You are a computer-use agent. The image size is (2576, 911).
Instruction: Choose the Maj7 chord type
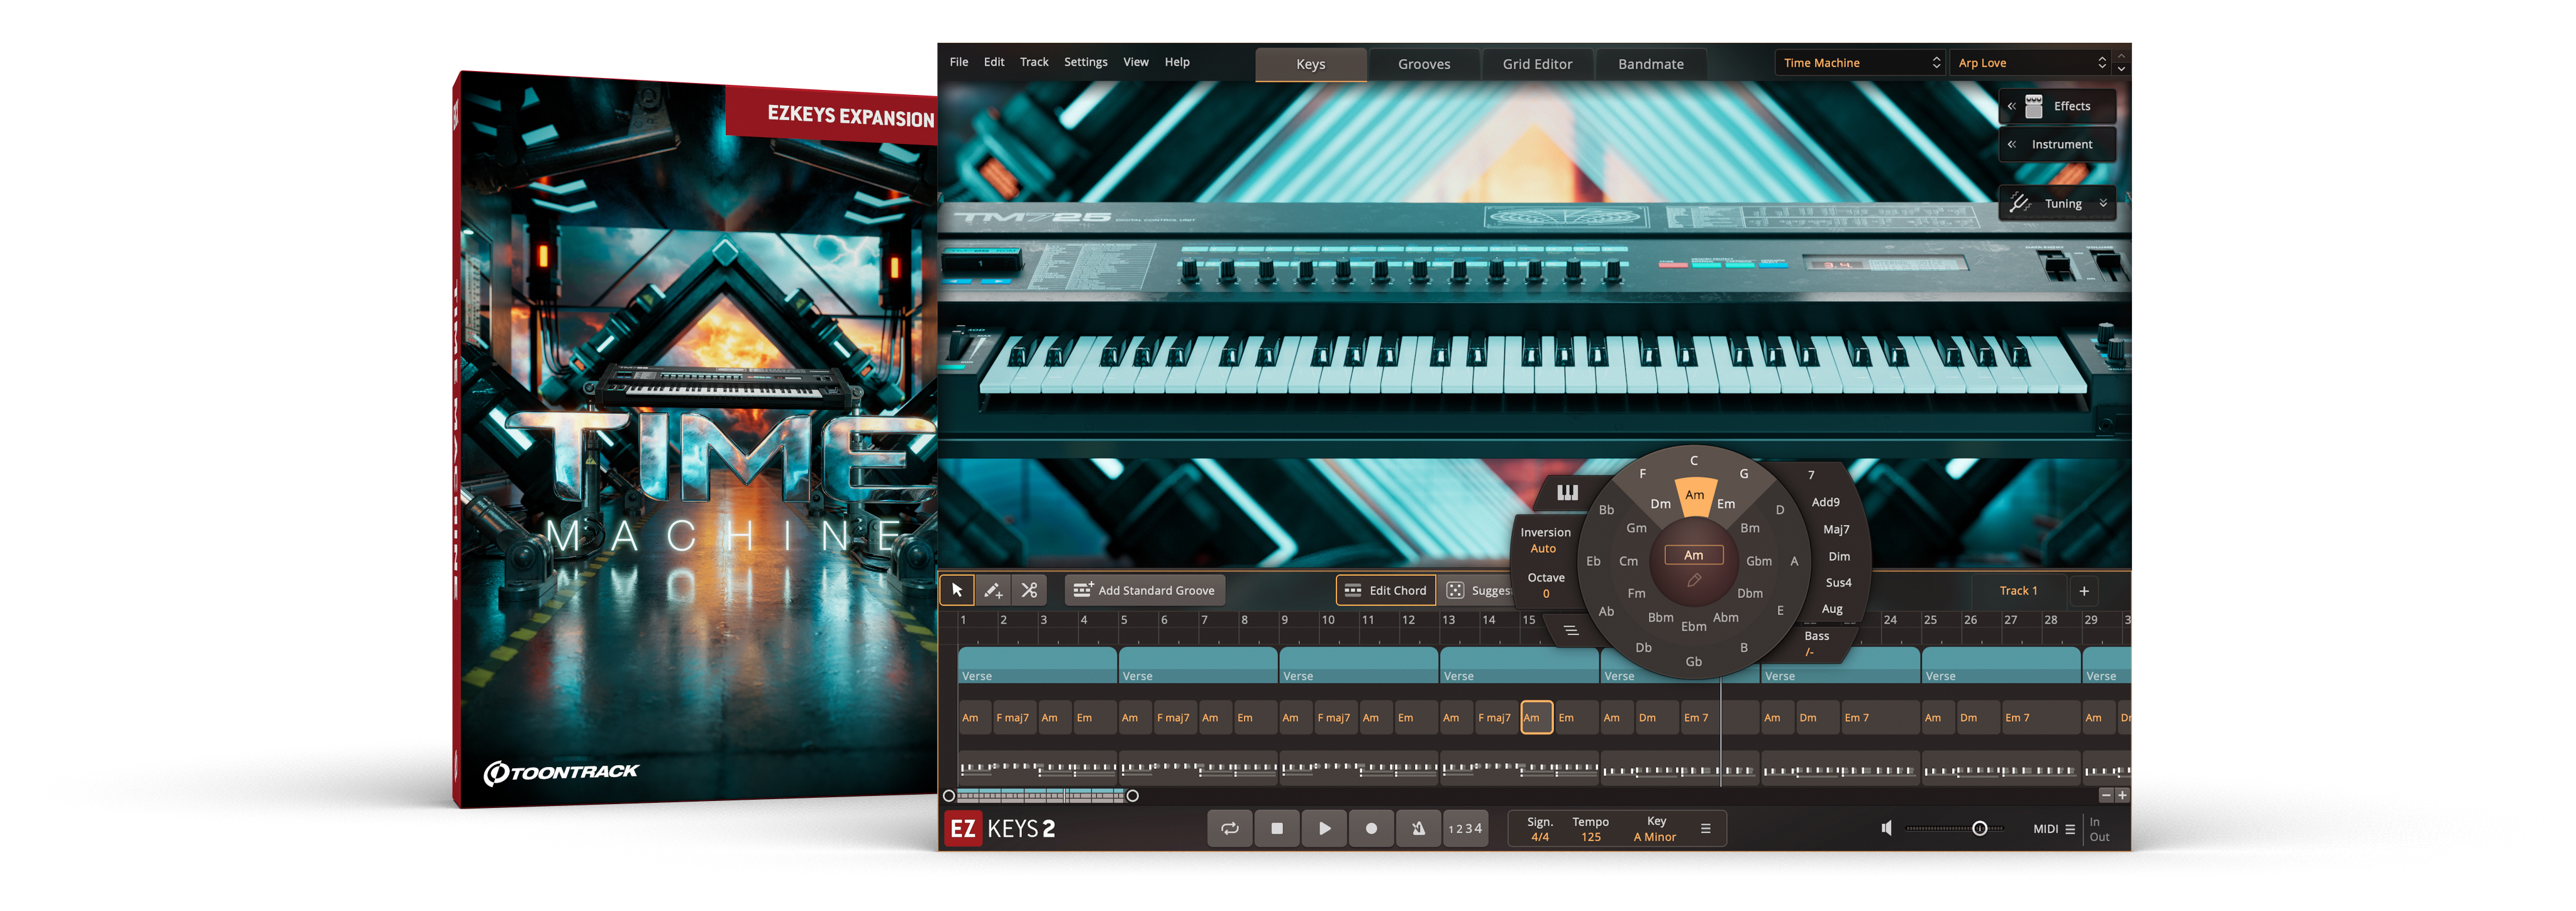coord(1836,529)
